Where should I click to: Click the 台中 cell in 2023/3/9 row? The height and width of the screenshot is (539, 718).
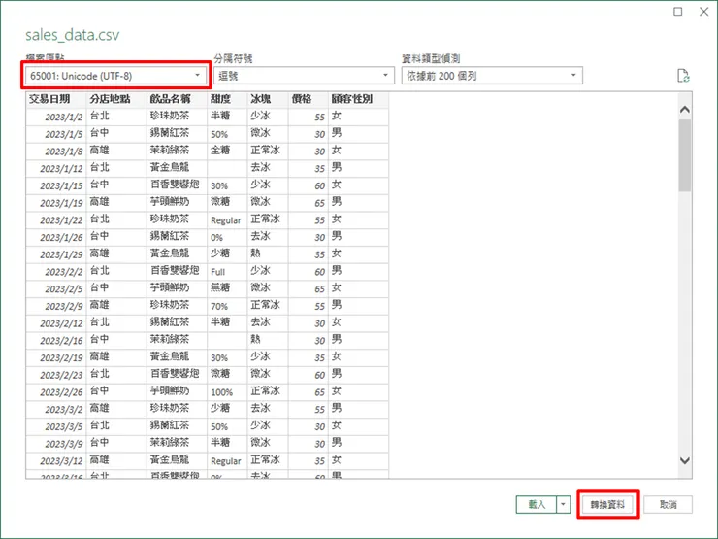[x=116, y=444]
